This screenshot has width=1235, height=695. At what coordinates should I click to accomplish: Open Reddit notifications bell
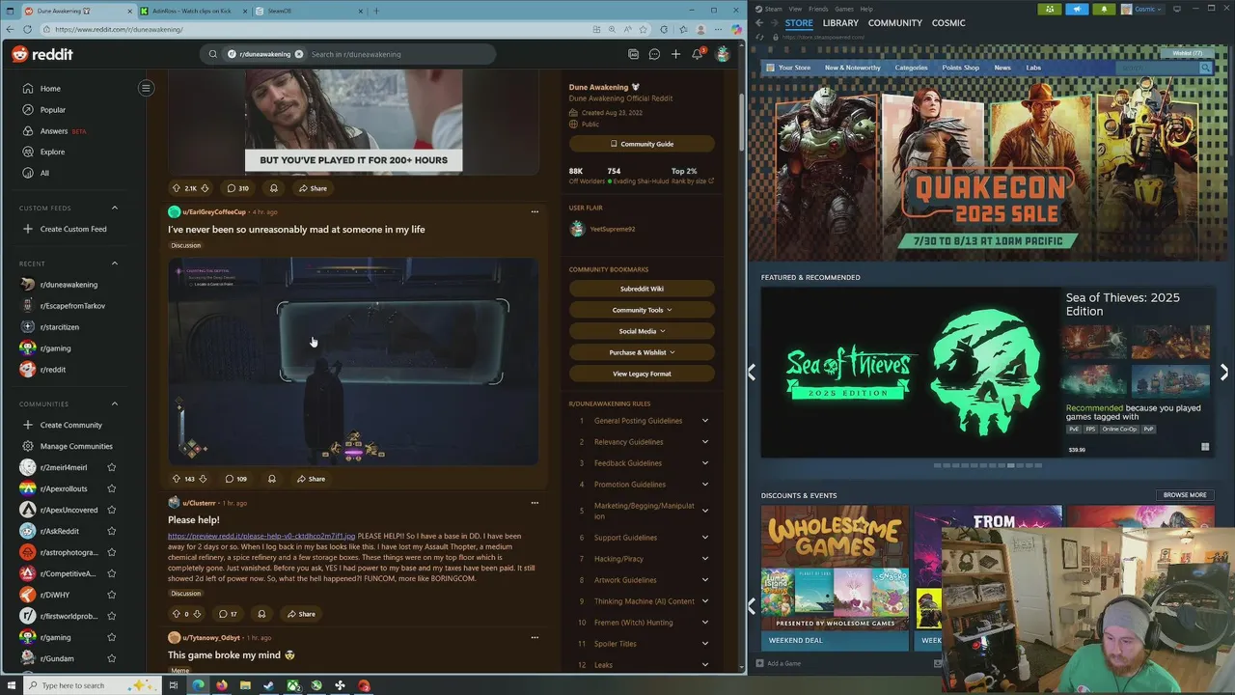(x=698, y=53)
